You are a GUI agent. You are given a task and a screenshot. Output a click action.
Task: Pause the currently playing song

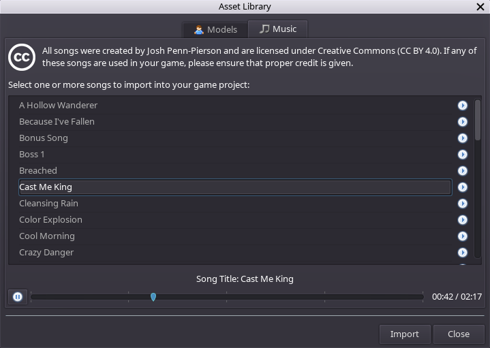point(18,297)
